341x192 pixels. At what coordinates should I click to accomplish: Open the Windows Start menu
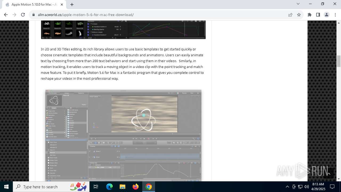tap(6, 187)
